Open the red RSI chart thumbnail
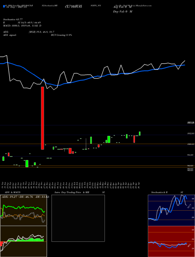195x257 pixels. click(171, 241)
